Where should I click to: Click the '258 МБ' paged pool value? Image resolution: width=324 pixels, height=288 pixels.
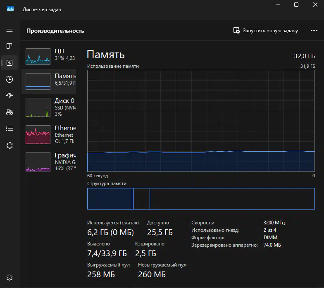click(x=101, y=274)
